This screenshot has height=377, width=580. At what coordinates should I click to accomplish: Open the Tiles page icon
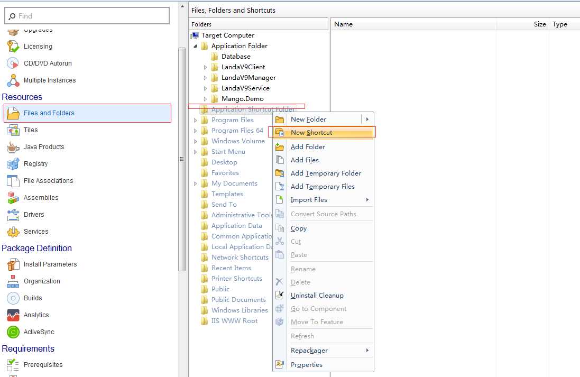pyautogui.click(x=13, y=130)
